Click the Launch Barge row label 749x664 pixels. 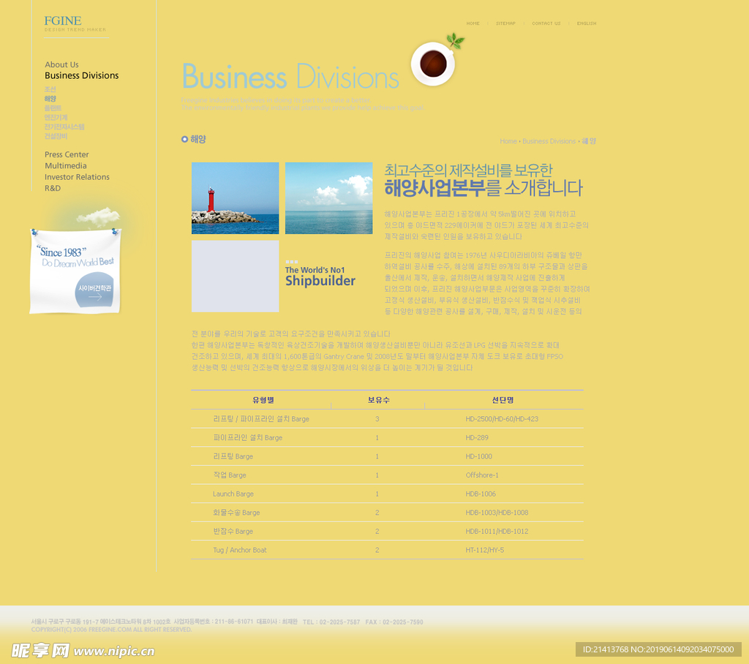click(233, 494)
